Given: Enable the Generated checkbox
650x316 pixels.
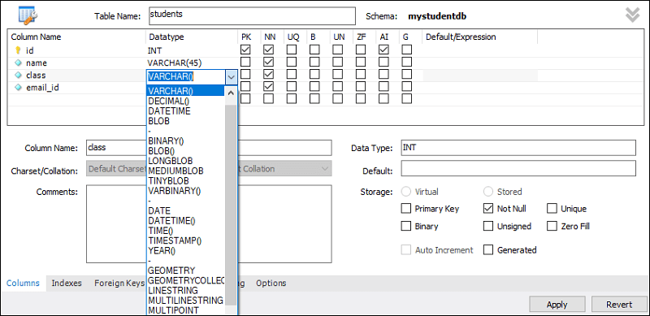Looking at the screenshot, I should point(489,250).
